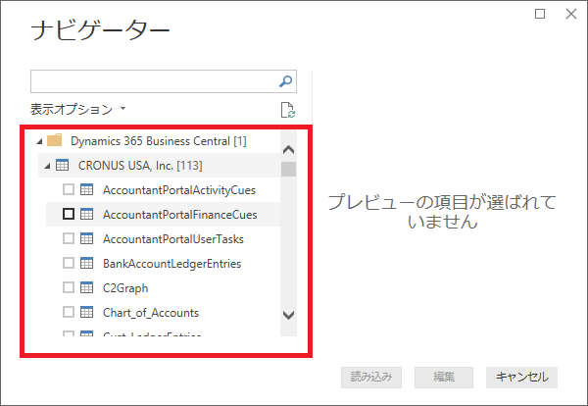
Task: Click the BankAccountLedgerEntries table icon
Action: click(x=86, y=263)
